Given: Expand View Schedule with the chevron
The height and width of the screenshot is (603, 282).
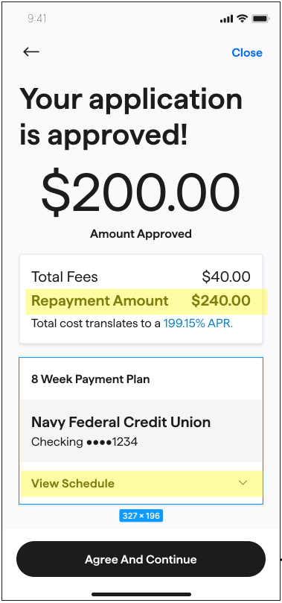Looking at the screenshot, I should click(243, 483).
